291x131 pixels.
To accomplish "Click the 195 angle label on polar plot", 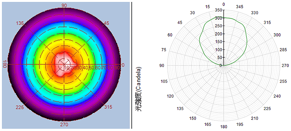I will tap(240, 124).
